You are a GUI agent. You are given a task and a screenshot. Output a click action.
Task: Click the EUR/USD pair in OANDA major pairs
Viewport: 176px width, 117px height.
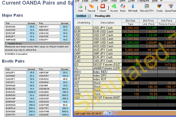10,27
